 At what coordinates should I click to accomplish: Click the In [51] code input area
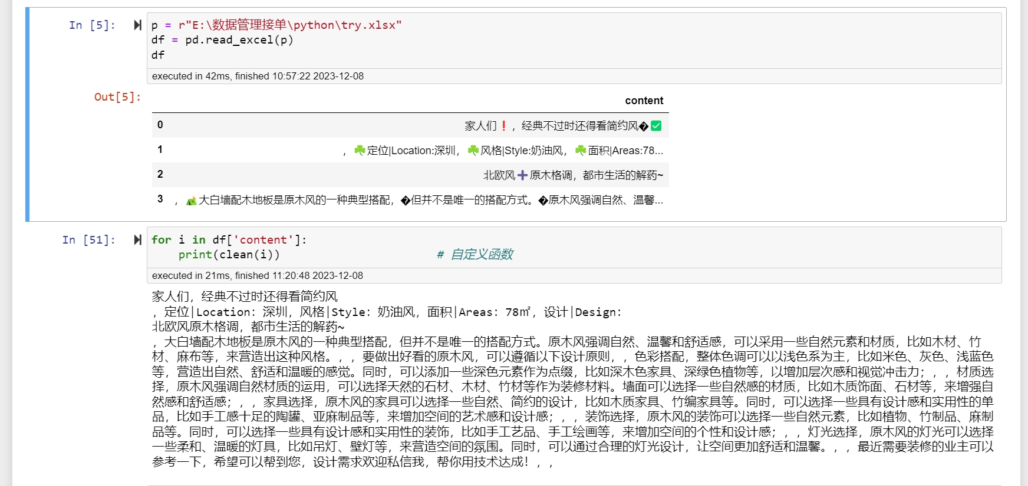click(574, 248)
